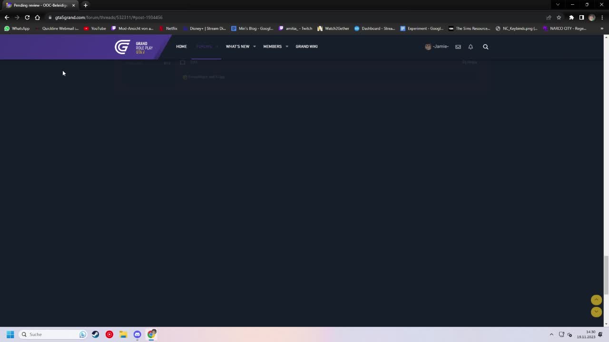The height and width of the screenshot is (342, 609).
Task: Open the forum search magnifier
Action: [x=486, y=47]
